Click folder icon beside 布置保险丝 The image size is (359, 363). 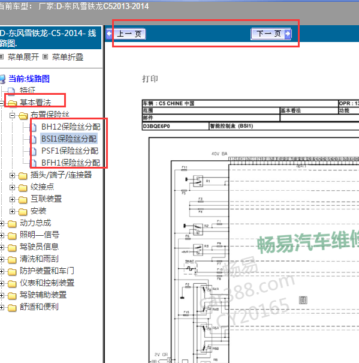(x=23, y=115)
